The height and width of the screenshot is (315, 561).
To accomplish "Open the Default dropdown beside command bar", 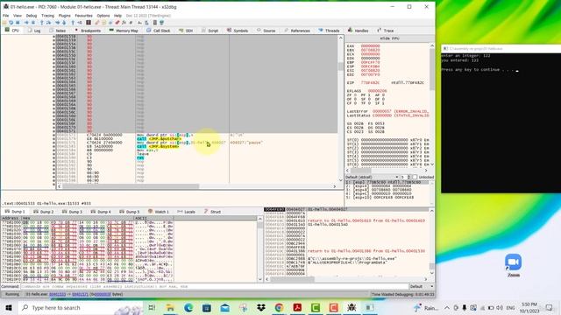I will [x=422, y=286].
